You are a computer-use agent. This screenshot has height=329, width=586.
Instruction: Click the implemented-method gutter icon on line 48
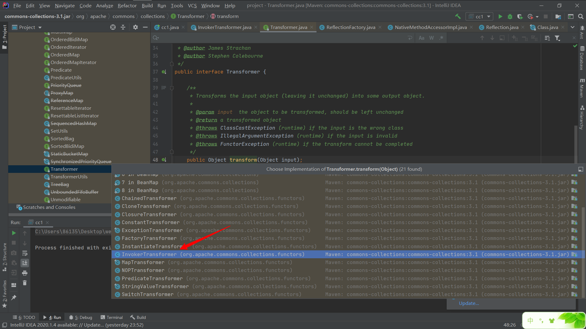(x=164, y=160)
